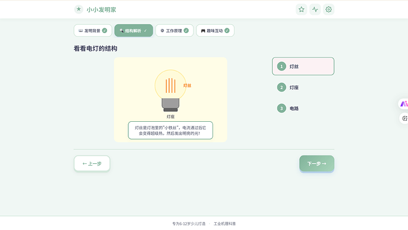Screen dimensions: 408x230
Task: Open the 工作原理 tab
Action: pyautogui.click(x=174, y=31)
